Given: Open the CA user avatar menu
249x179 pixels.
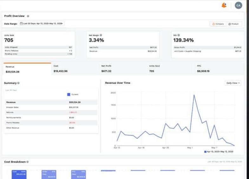Looking at the screenshot, I should click(x=238, y=6).
